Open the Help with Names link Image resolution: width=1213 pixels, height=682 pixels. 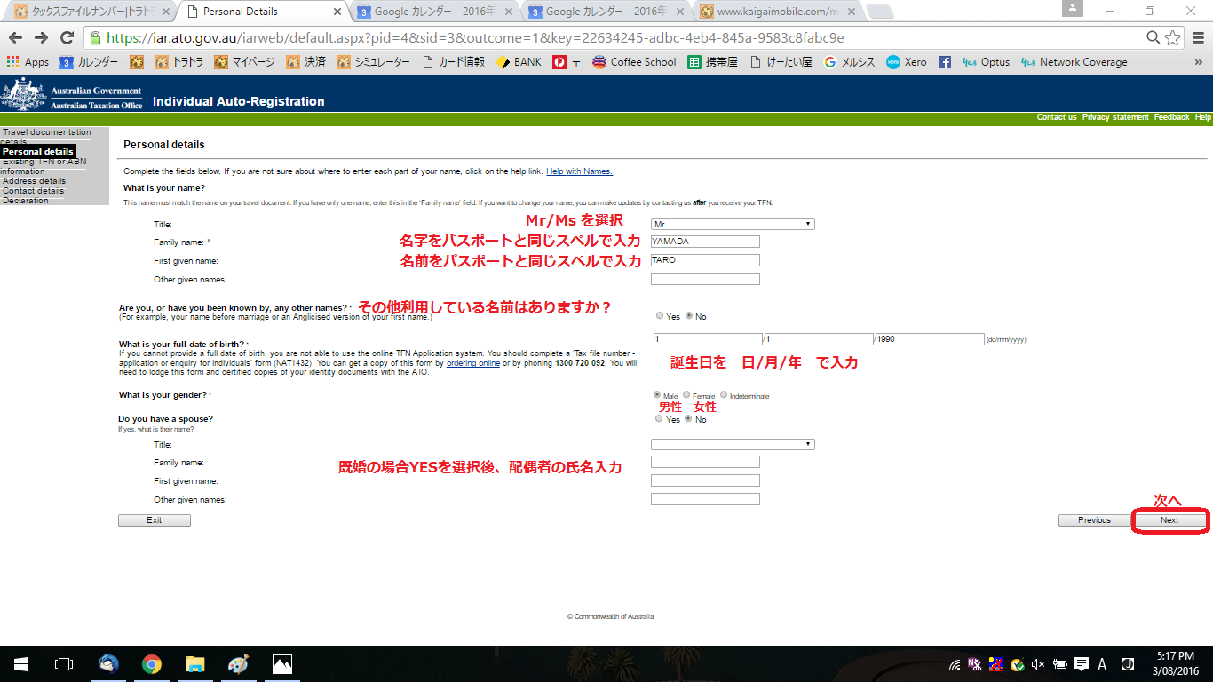tap(579, 171)
